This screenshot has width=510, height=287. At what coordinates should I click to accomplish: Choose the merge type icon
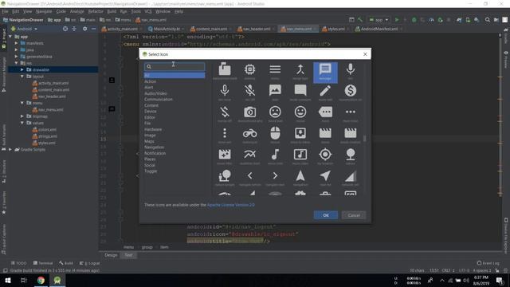pyautogui.click(x=300, y=69)
